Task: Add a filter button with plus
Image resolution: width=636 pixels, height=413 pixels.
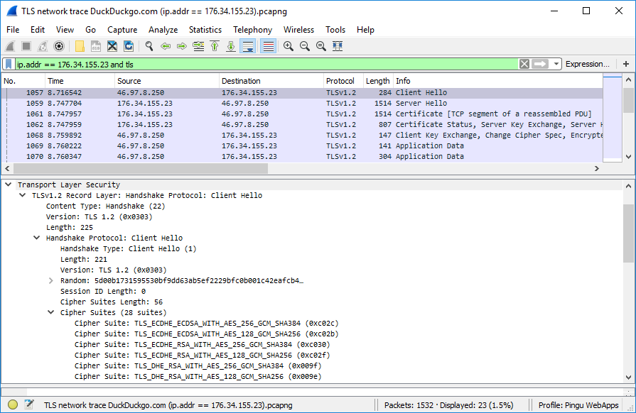Action: 626,64
